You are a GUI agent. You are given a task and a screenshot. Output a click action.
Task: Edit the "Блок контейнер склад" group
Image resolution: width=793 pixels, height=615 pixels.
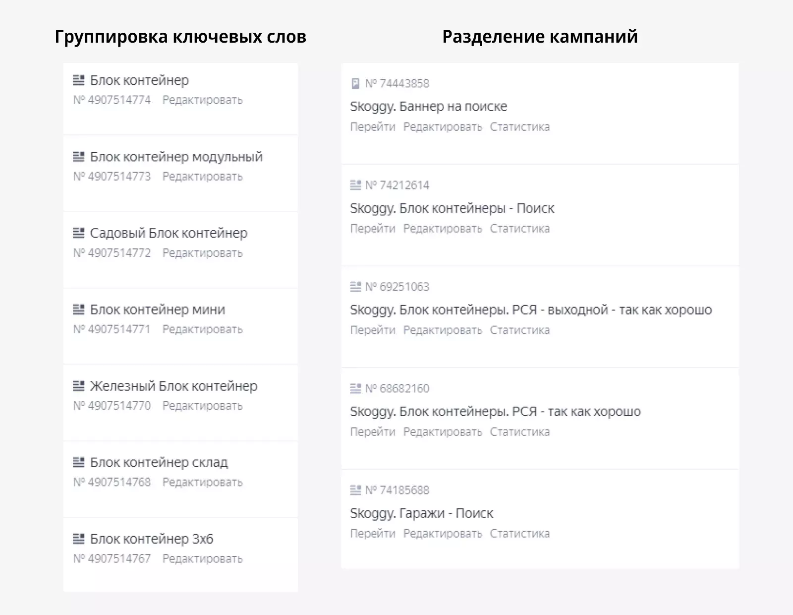202,482
